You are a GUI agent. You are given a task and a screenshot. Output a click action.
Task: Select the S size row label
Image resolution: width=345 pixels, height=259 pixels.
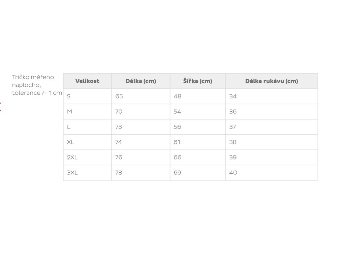(69, 96)
